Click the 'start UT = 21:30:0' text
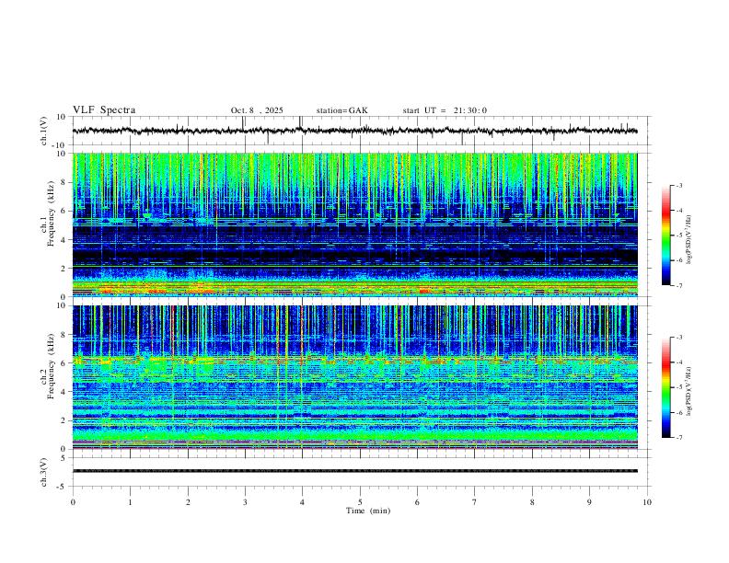 (x=445, y=110)
